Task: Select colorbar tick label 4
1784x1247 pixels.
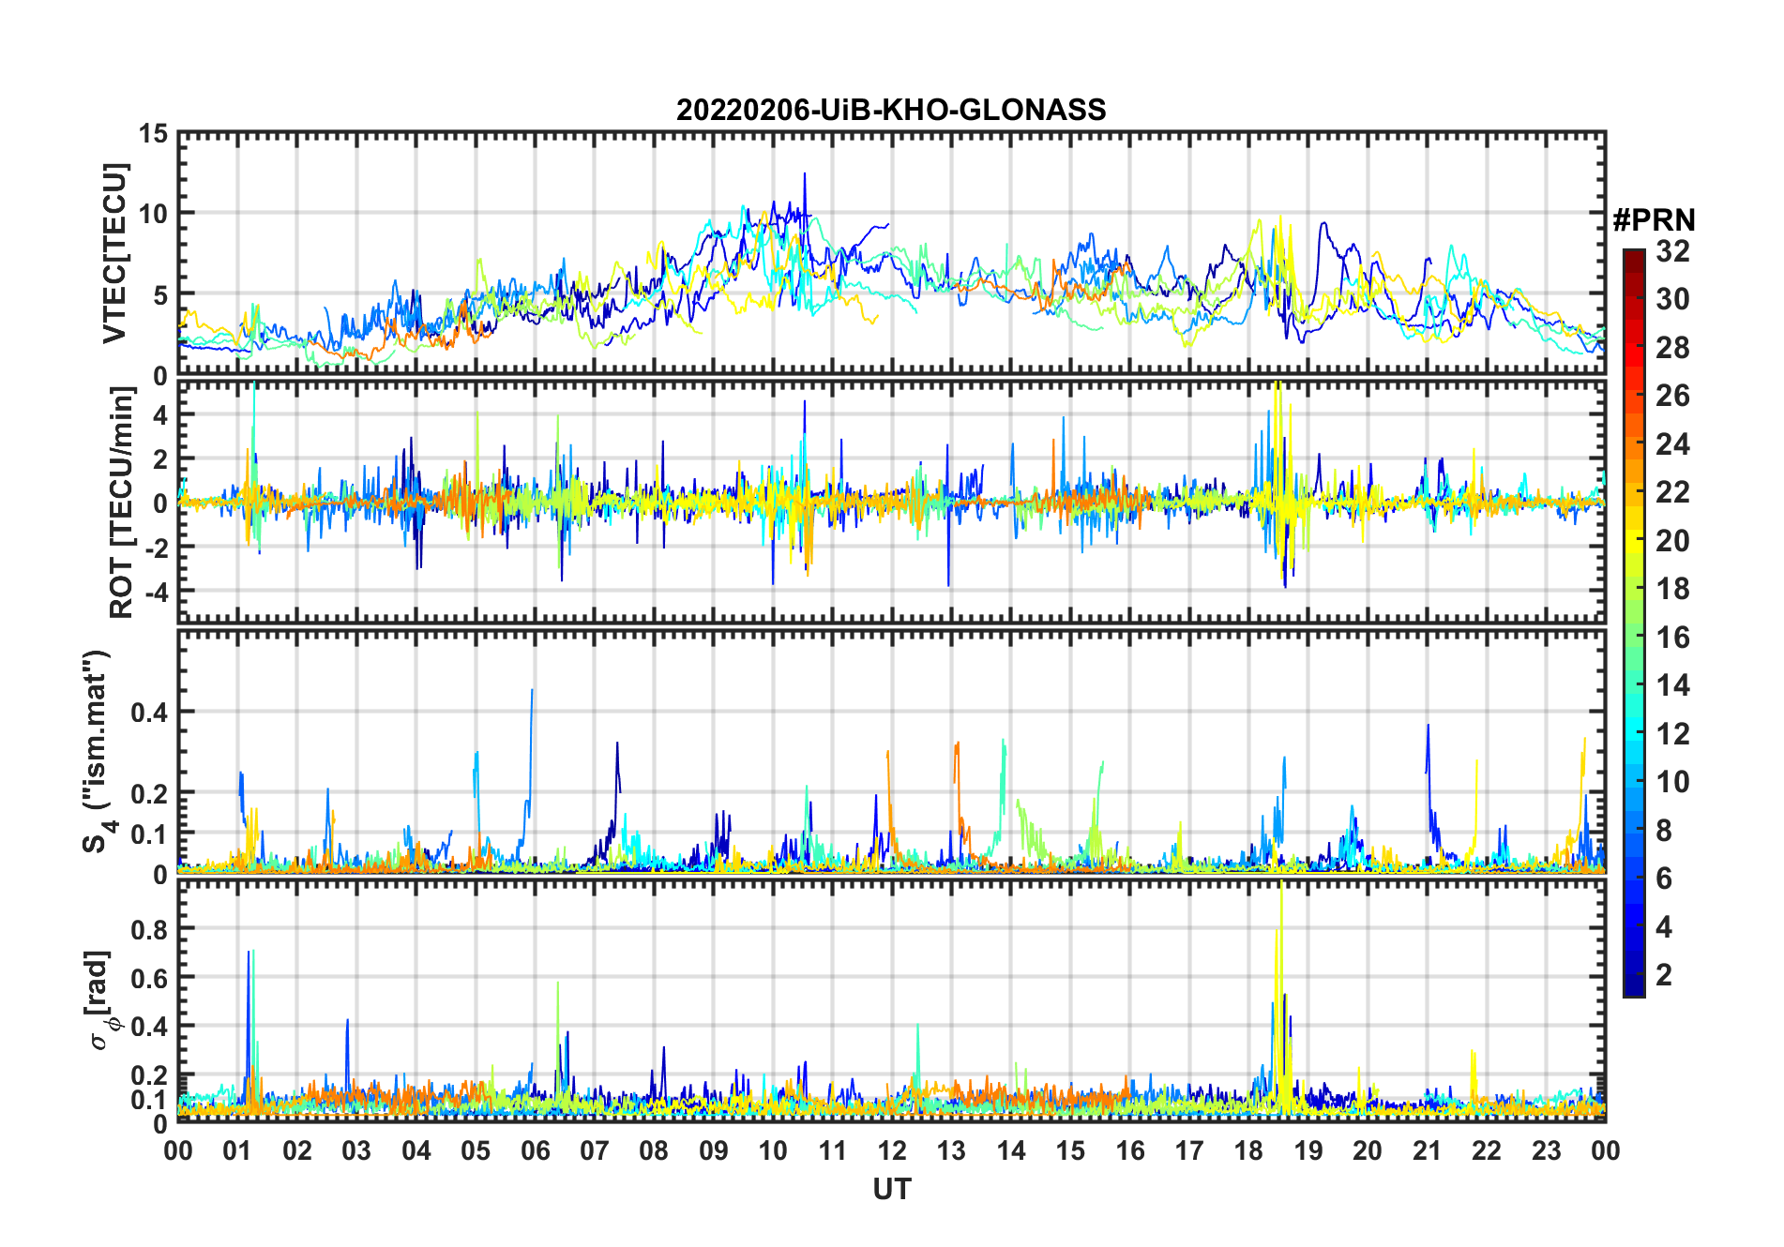Action: click(x=1664, y=927)
